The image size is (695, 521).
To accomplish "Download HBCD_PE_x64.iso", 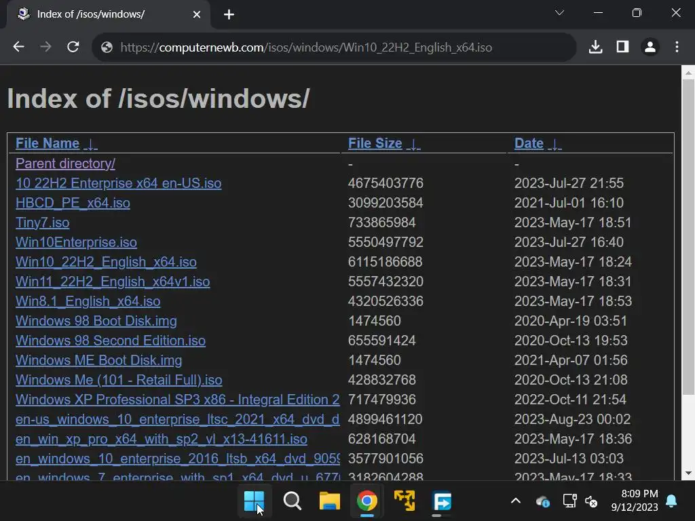I will [73, 203].
